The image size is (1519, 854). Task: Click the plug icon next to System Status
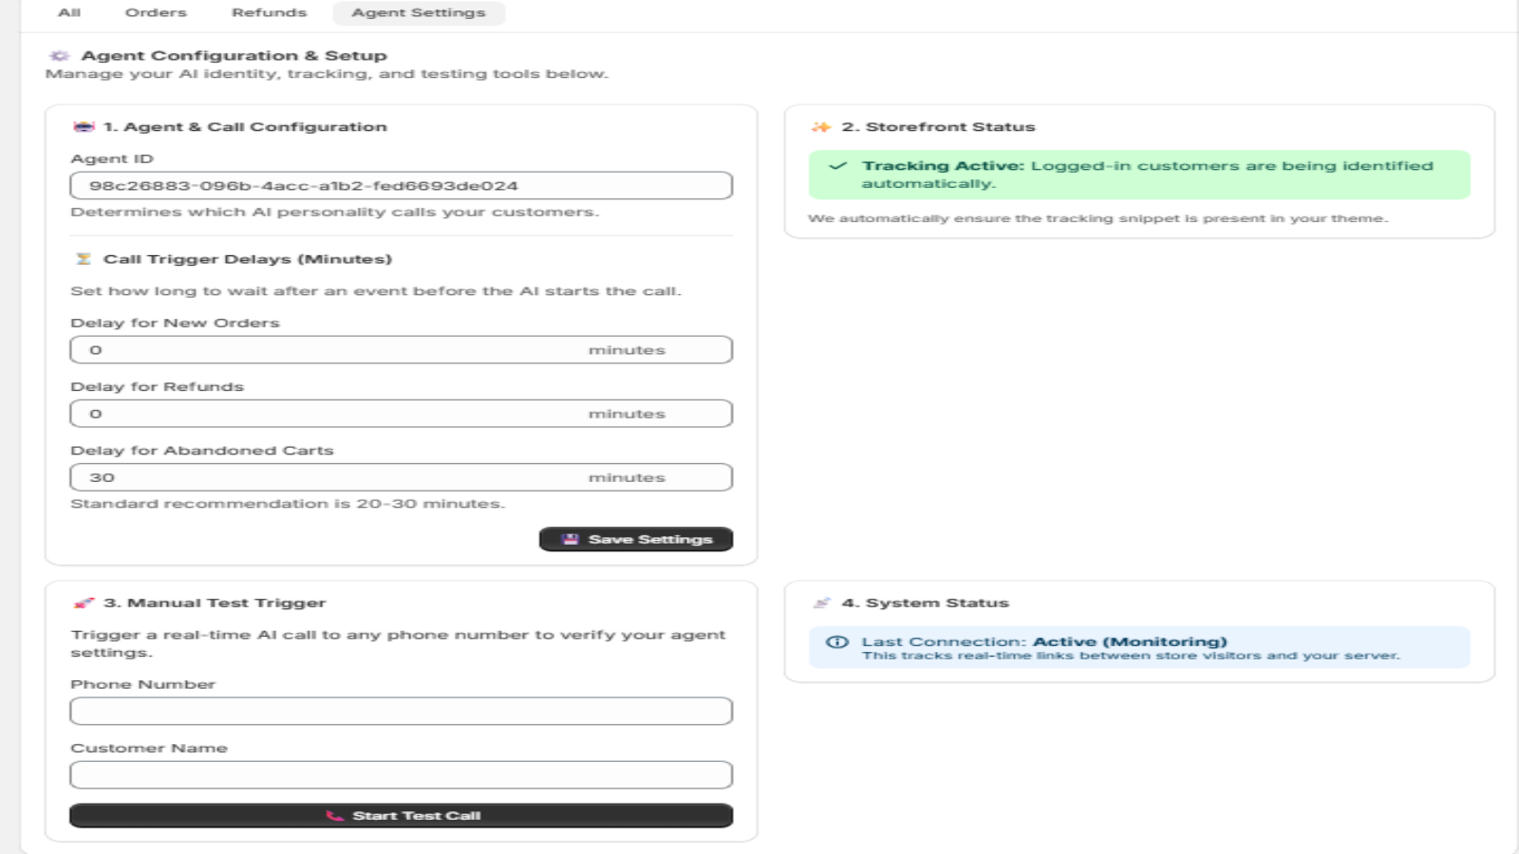[821, 603]
